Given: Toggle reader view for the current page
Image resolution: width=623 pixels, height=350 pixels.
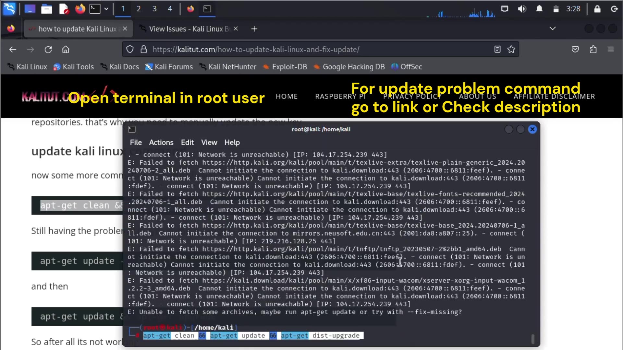Looking at the screenshot, I should tap(497, 49).
